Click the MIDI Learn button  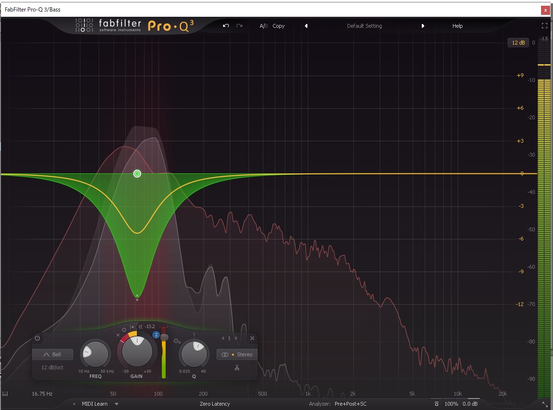coord(94,404)
